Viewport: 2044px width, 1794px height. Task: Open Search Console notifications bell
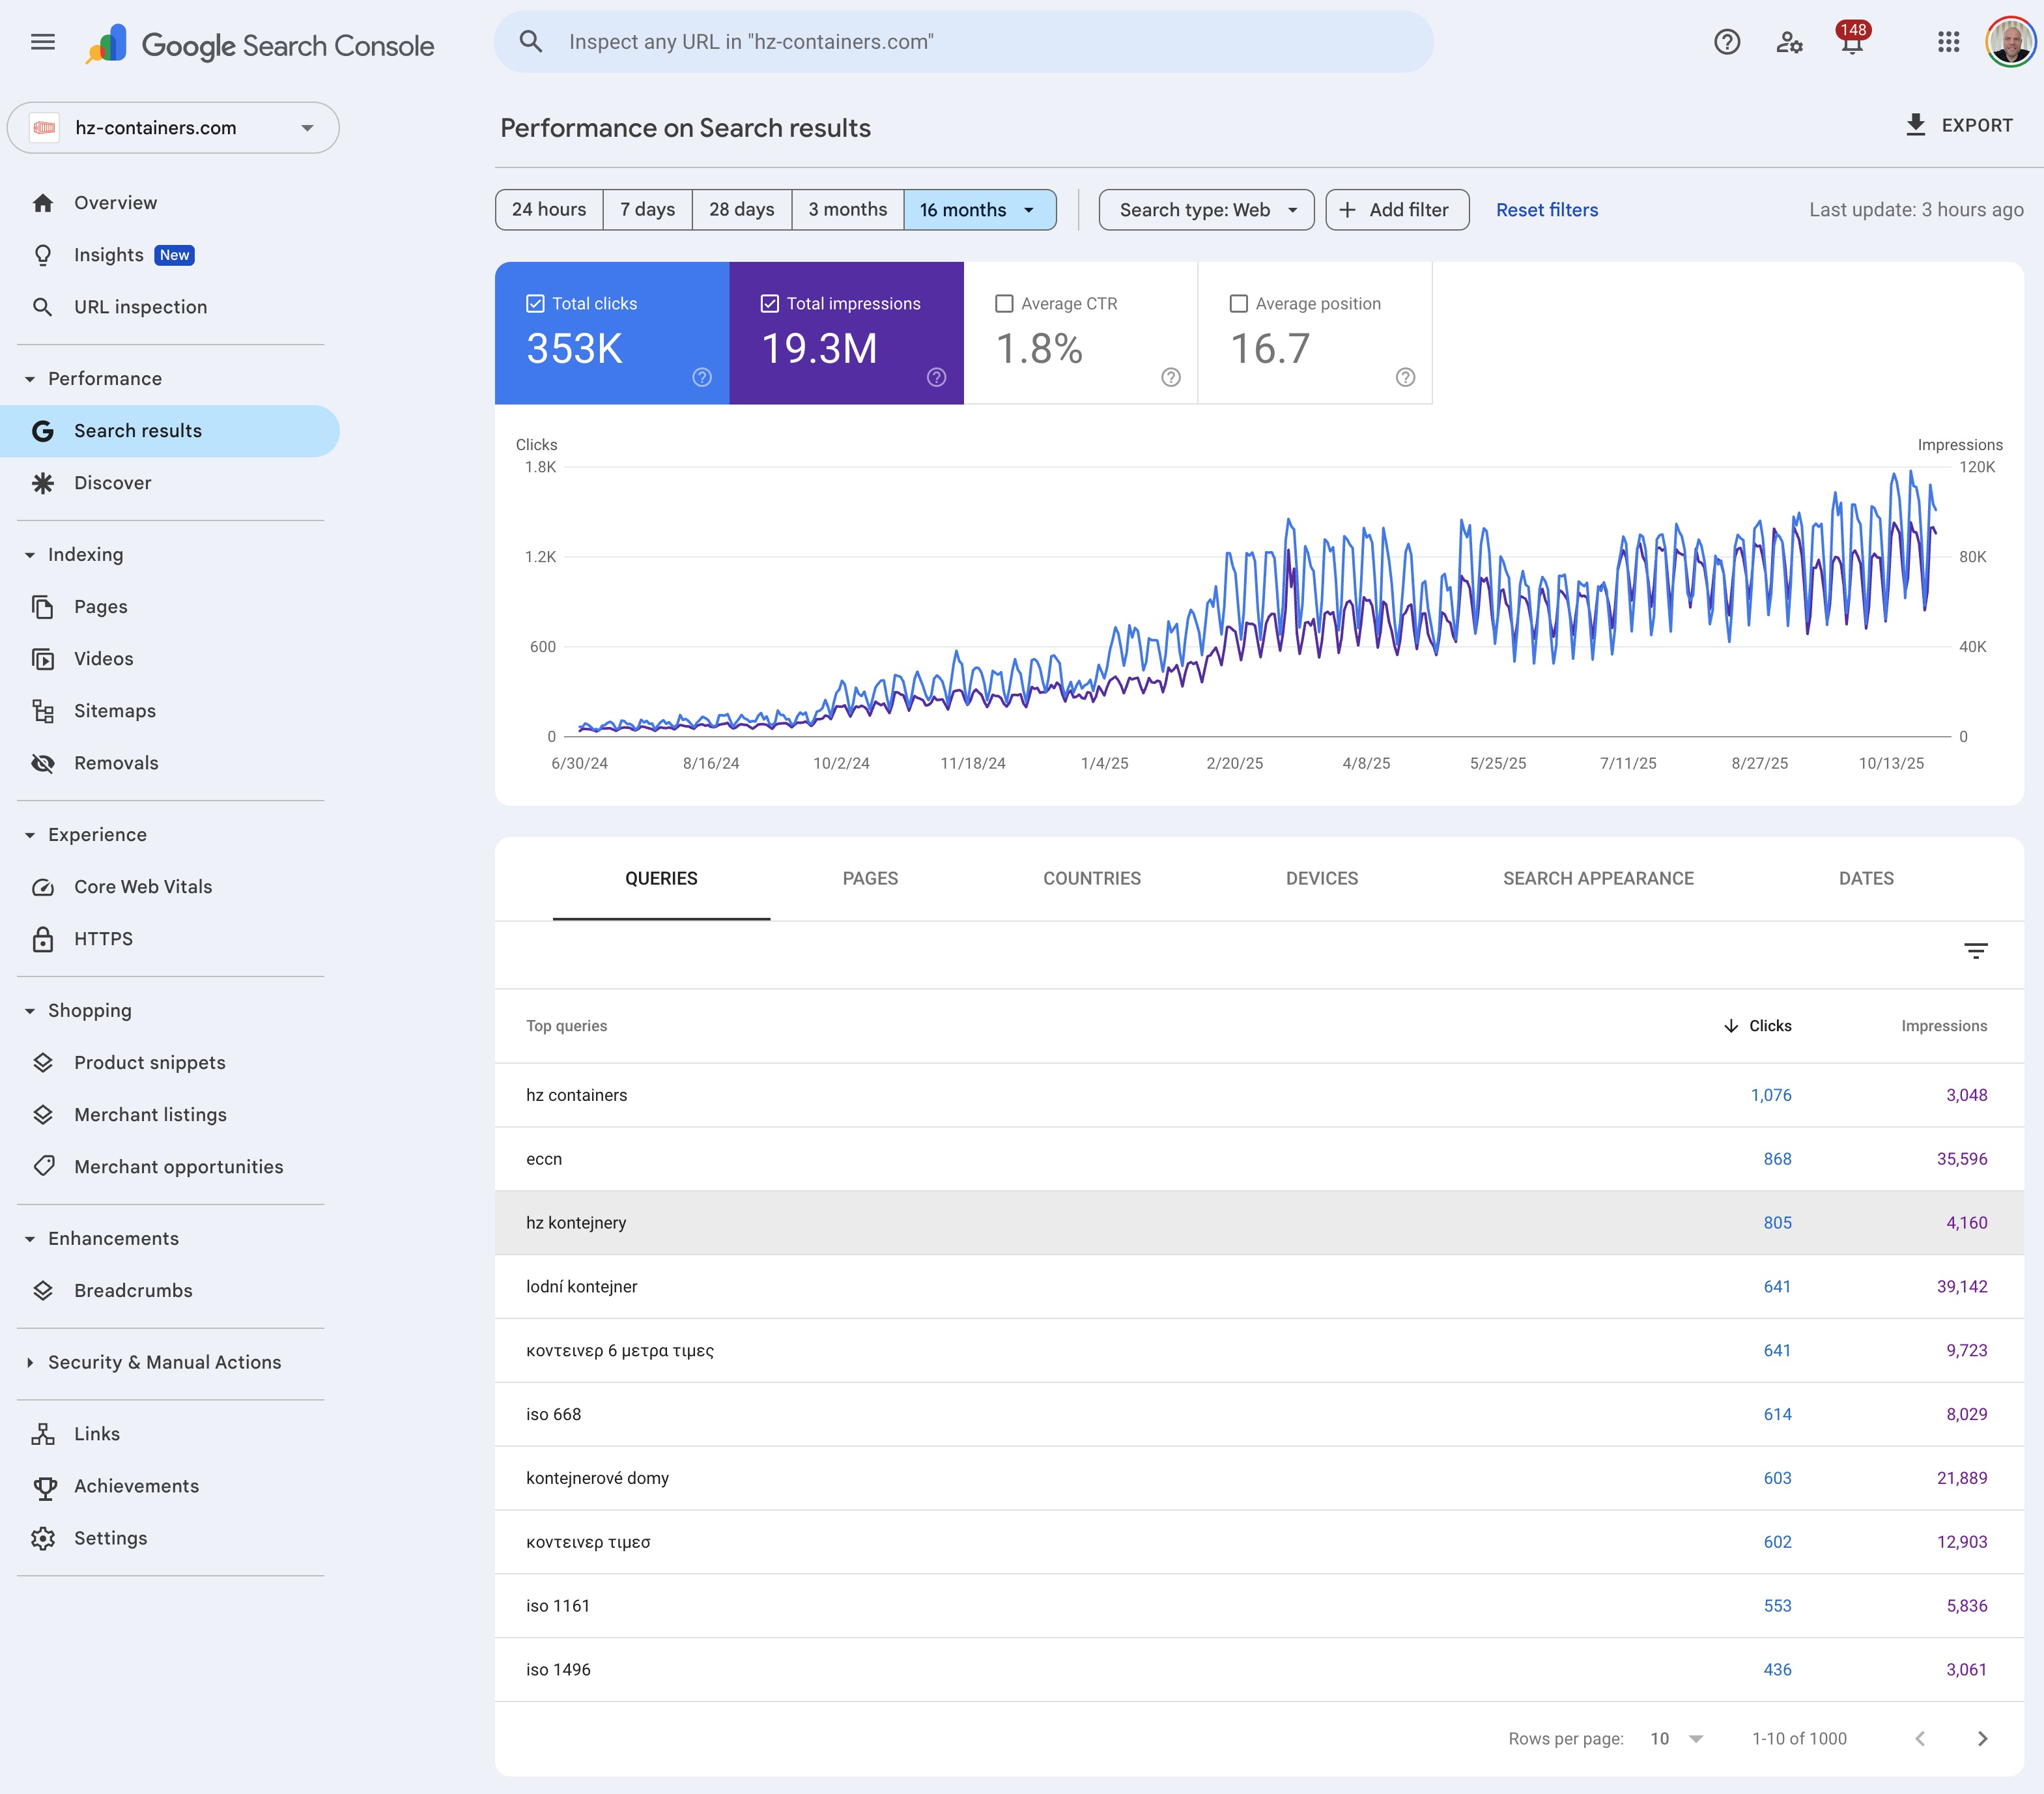coord(1851,41)
